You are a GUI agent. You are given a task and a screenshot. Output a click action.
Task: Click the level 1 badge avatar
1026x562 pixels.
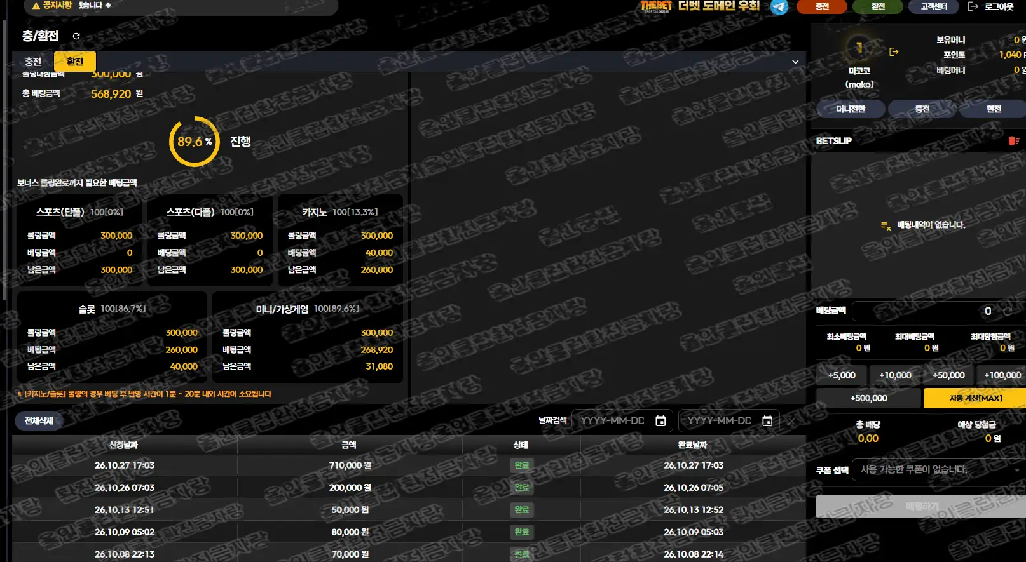coord(859,48)
